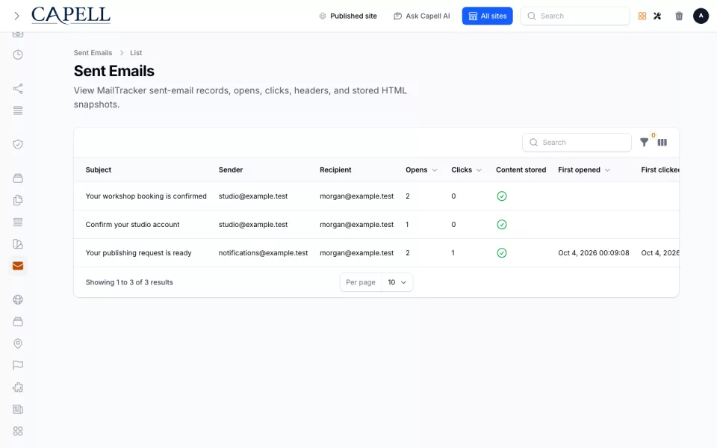Click 'Showing 1 to 3 of 3 results' text
Screen dimensions: 717x448
coord(129,282)
